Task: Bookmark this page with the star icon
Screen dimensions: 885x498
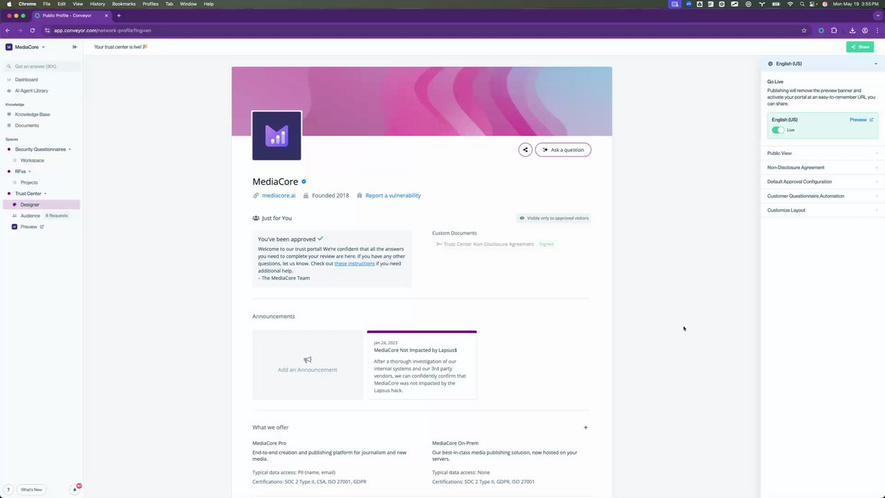Action: click(804, 30)
